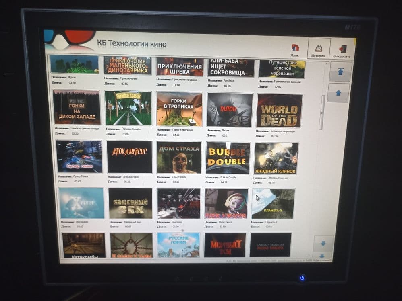Pick the Супер гонки thumbnail
402x301 pixels.
pyautogui.click(x=79, y=156)
